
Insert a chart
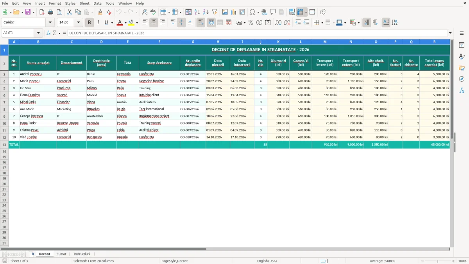pyautogui.click(x=234, y=12)
